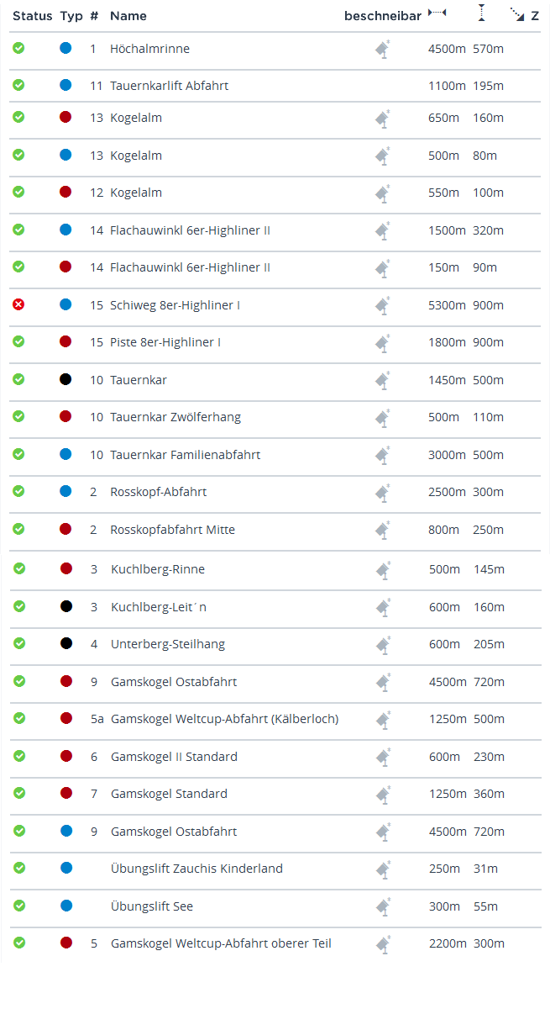The width and height of the screenshot is (550, 1009).
Task: Click red difficulty dot for Piste 8er-Highliner I
Action: point(65,341)
